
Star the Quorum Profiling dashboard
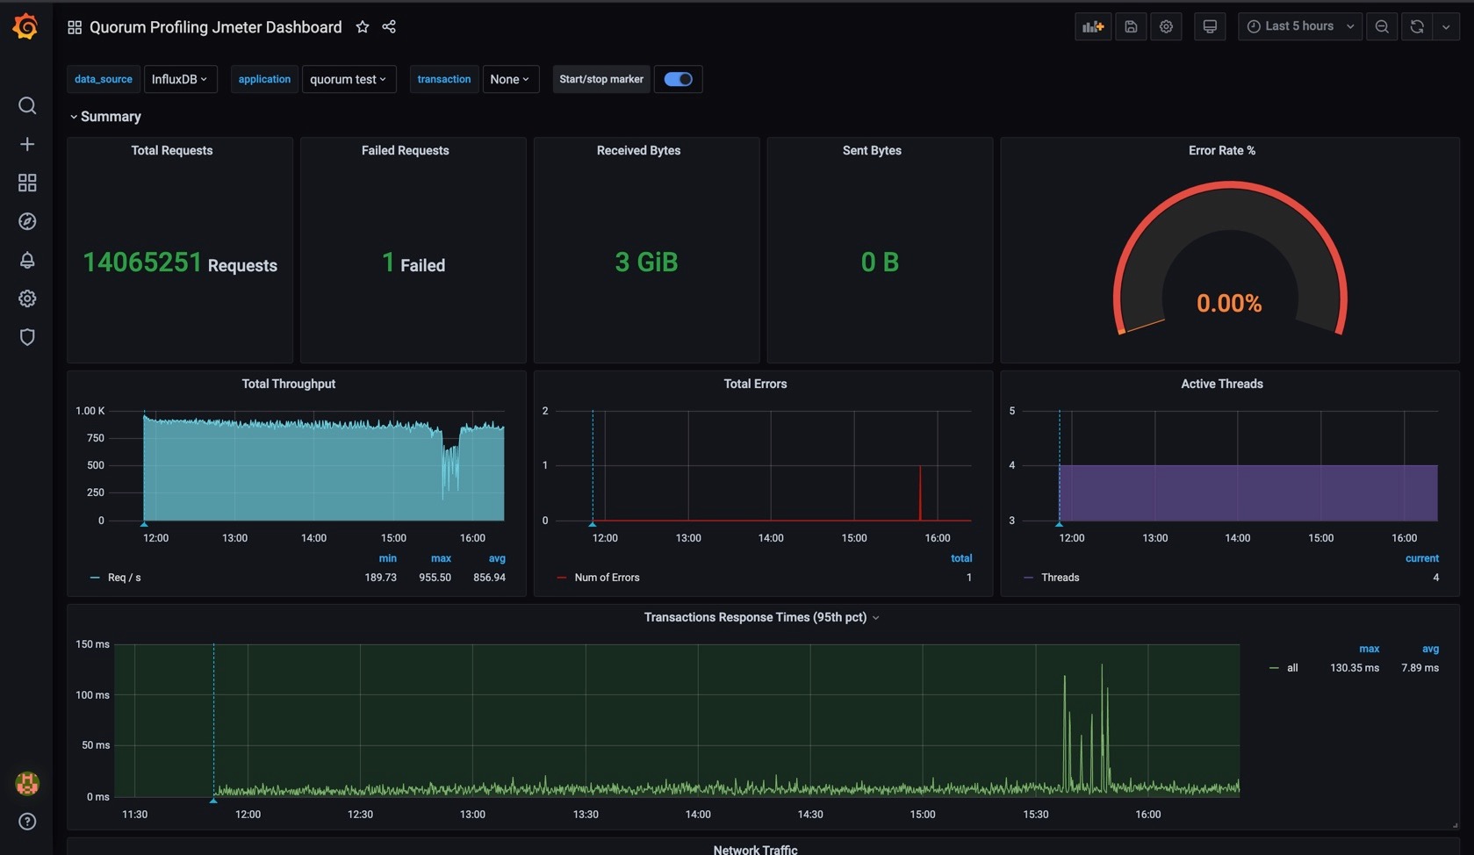pyautogui.click(x=363, y=26)
